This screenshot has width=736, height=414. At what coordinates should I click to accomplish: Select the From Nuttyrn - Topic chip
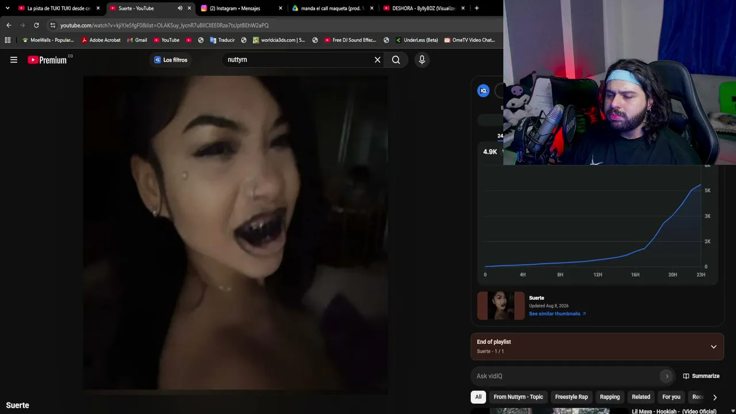518,397
